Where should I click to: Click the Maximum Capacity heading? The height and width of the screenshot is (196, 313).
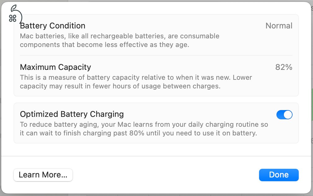pyautogui.click(x=55, y=67)
